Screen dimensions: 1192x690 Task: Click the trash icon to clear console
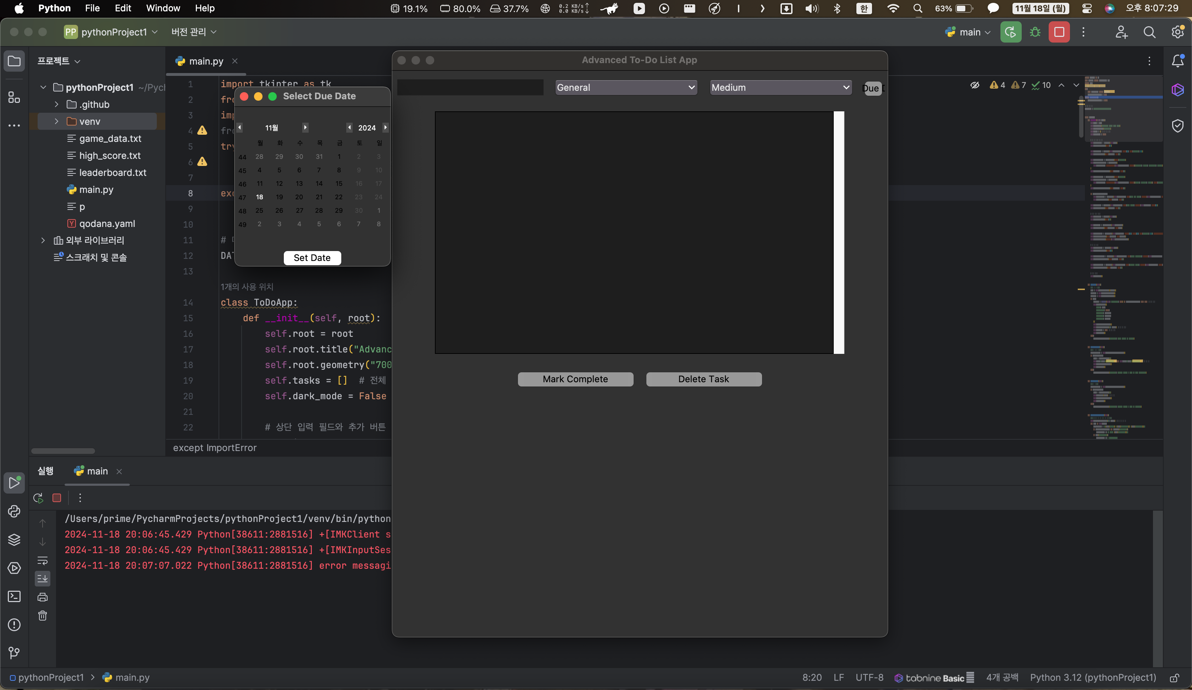pyautogui.click(x=43, y=616)
